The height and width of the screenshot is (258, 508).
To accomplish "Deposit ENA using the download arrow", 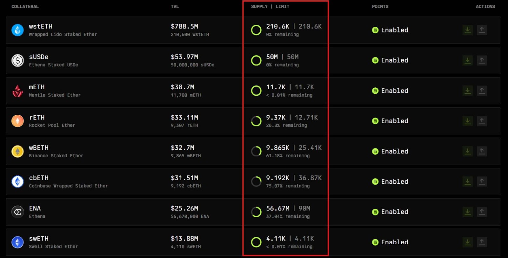I will (x=468, y=212).
